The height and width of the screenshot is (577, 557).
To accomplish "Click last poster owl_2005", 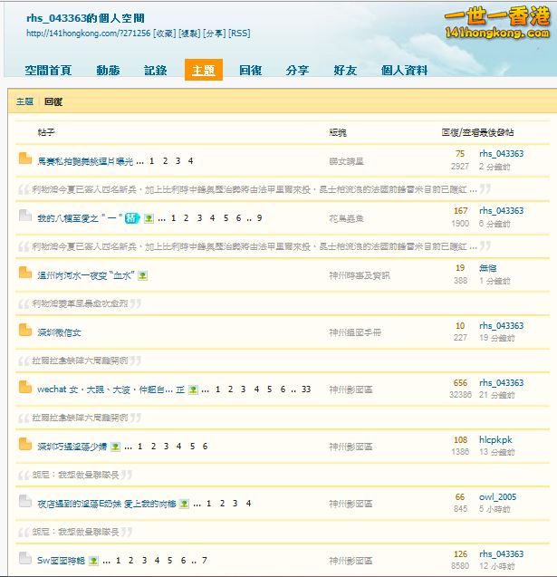I will click(497, 496).
